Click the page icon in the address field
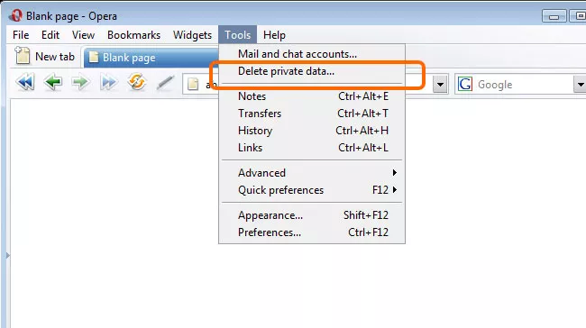This screenshot has height=328, width=586. point(193,84)
